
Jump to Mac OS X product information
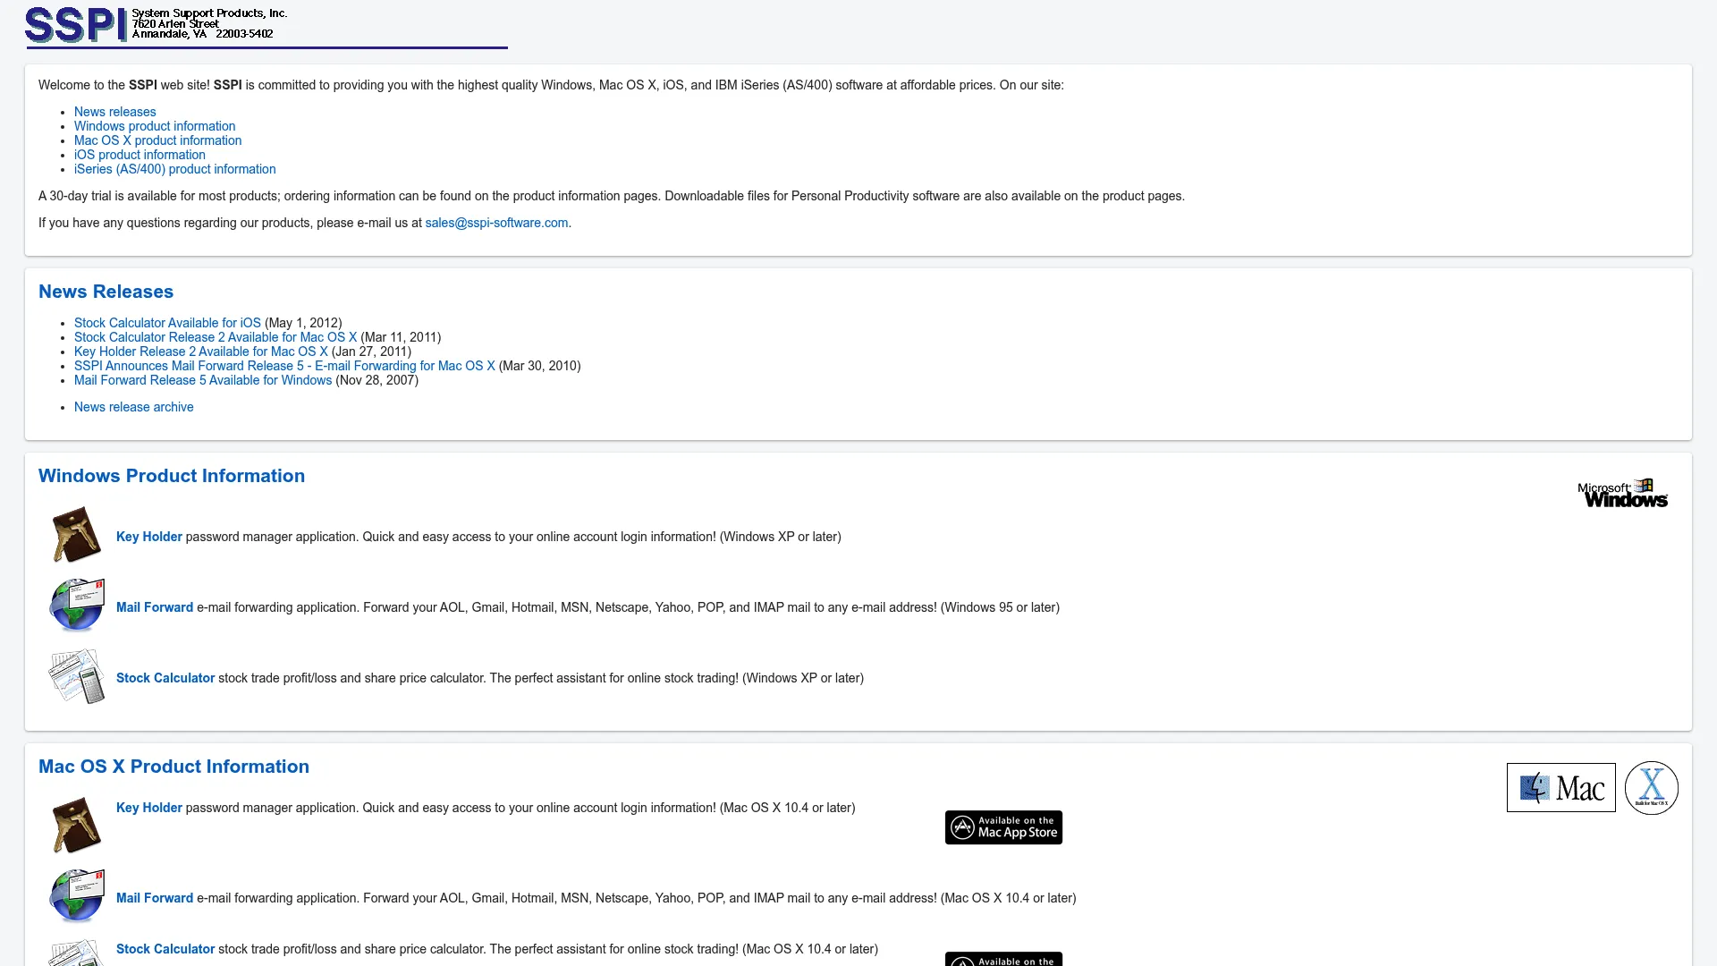(x=157, y=140)
